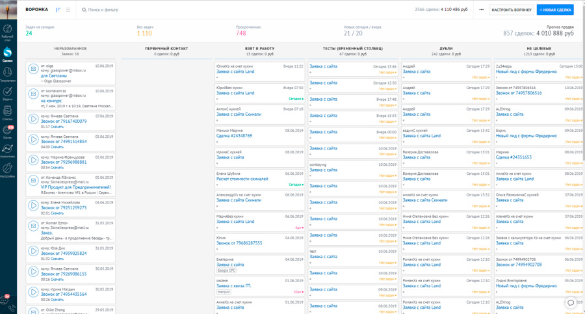Open mail icon on 'для Светланы' card
585x314 pixels.
pyautogui.click(x=33, y=69)
